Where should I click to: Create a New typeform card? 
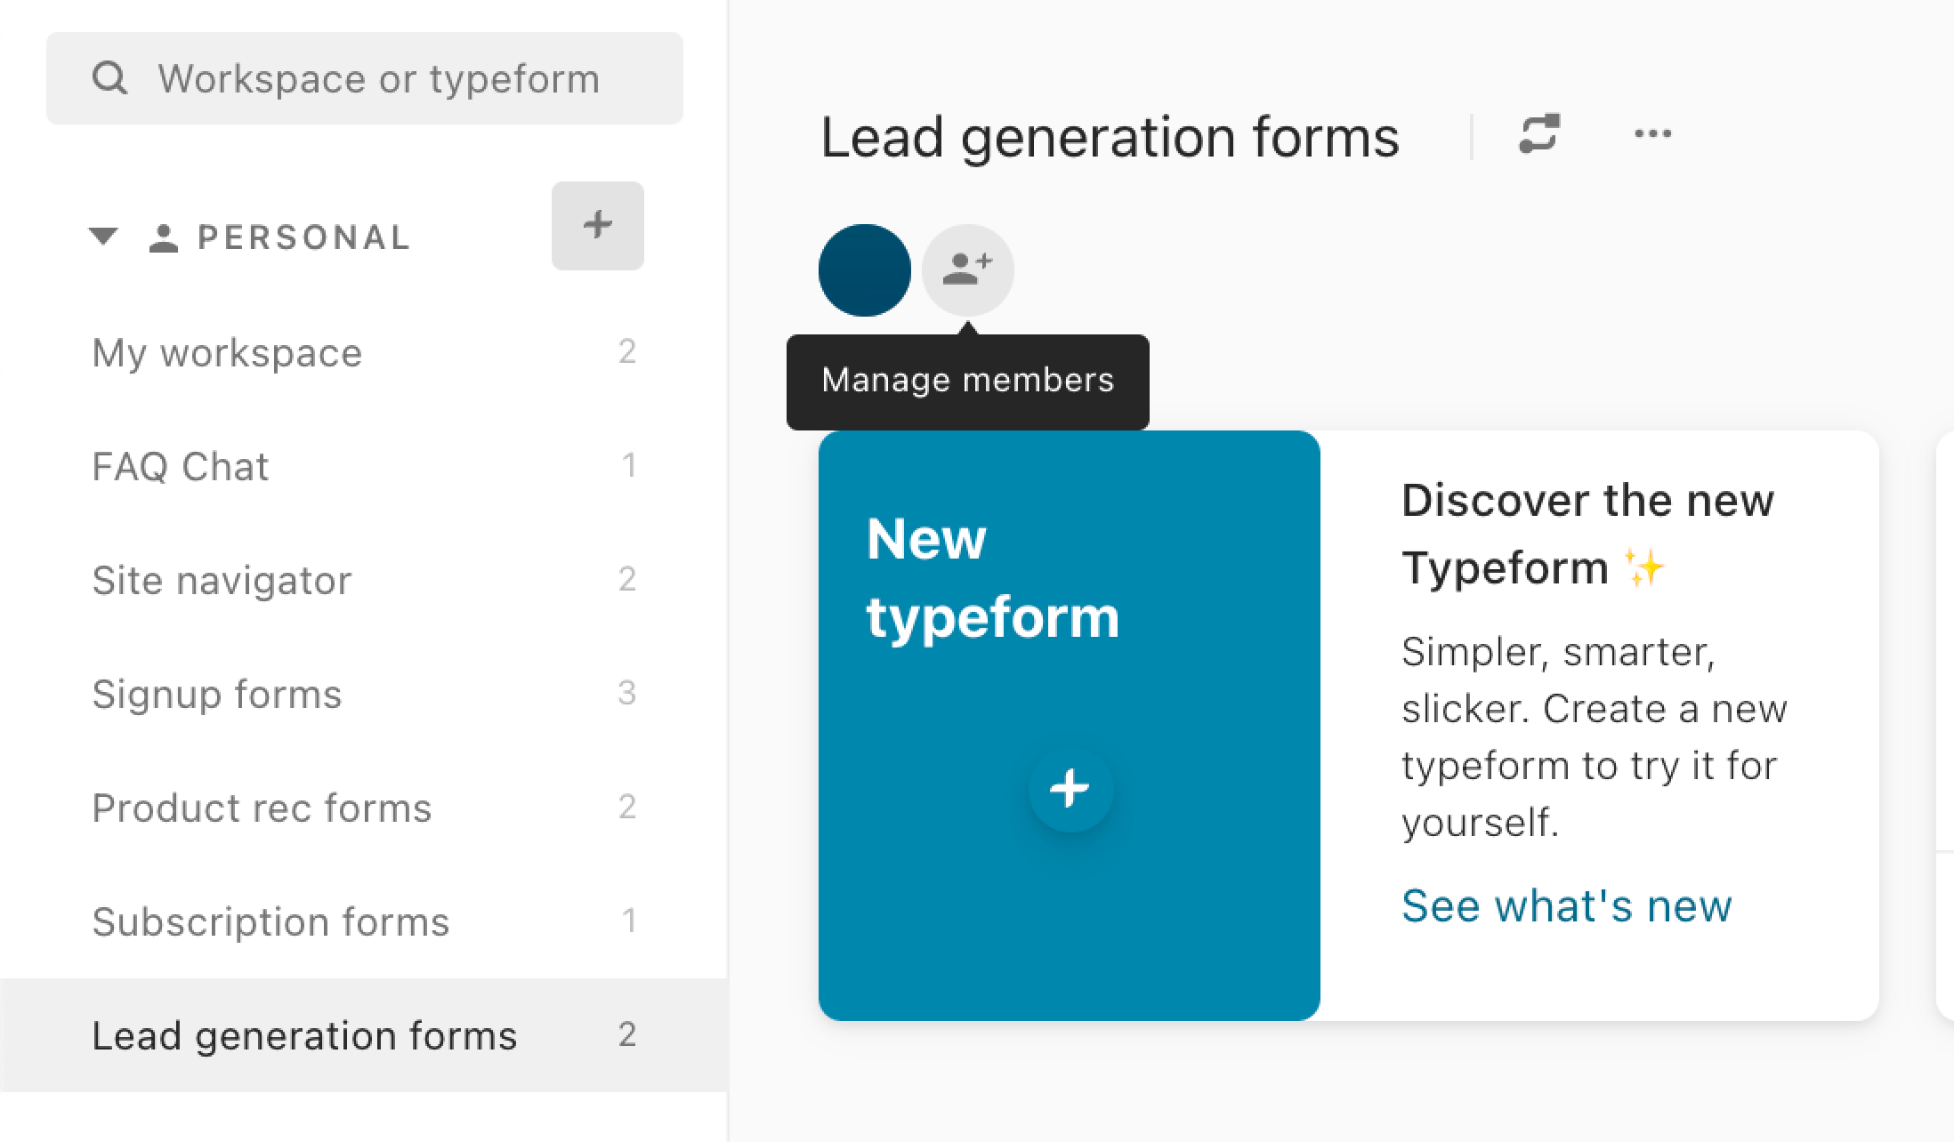(x=1070, y=726)
